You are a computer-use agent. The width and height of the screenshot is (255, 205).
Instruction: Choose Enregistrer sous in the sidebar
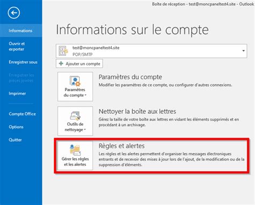(23, 62)
